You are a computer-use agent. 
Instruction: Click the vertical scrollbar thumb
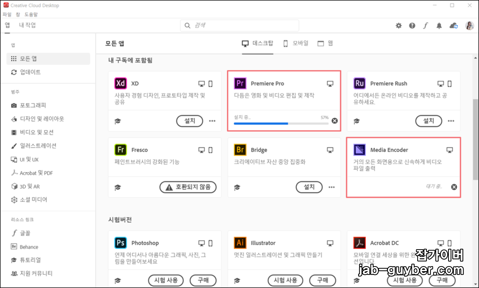pos(476,140)
